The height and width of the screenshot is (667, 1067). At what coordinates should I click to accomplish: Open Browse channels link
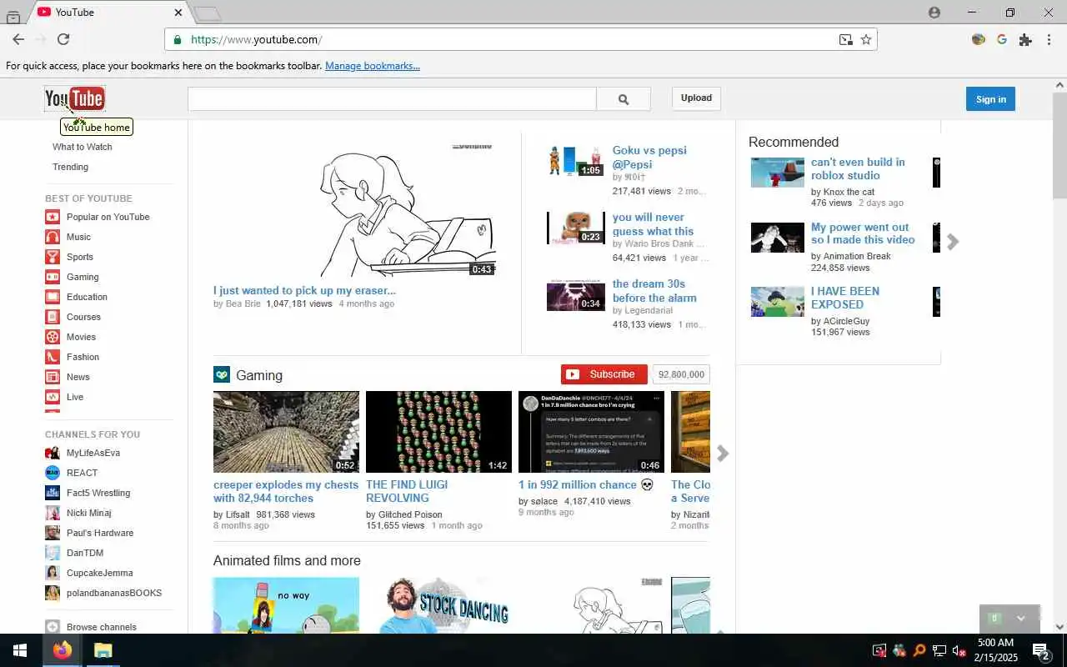pos(102,627)
